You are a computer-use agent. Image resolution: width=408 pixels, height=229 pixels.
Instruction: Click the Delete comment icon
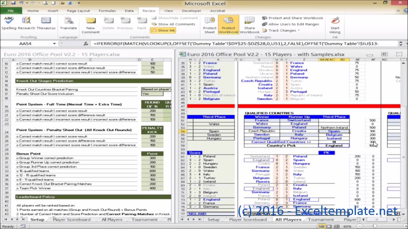point(108,23)
